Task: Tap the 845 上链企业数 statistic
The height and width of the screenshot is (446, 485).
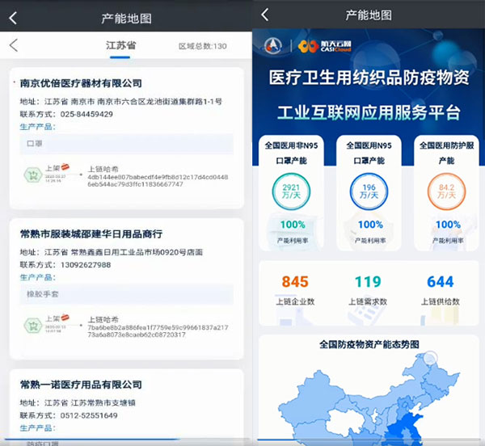Action: coord(295,288)
